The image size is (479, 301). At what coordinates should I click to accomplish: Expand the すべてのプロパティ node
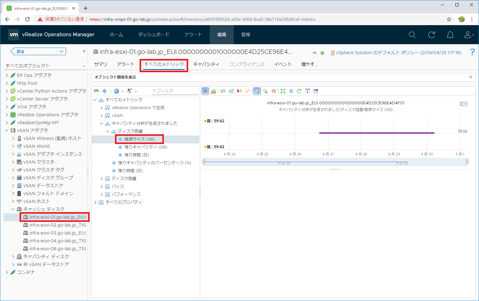[x=95, y=202]
